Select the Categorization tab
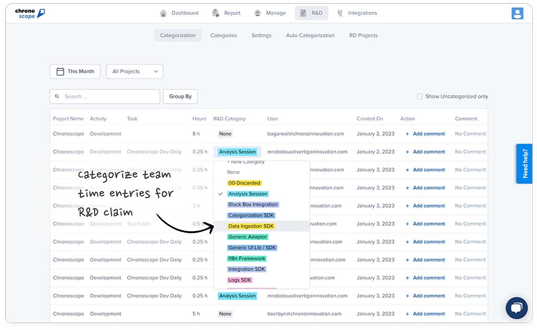This screenshot has height=330, width=537. [x=178, y=35]
